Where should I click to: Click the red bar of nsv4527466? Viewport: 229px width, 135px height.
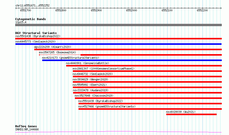[x=150, y=109]
